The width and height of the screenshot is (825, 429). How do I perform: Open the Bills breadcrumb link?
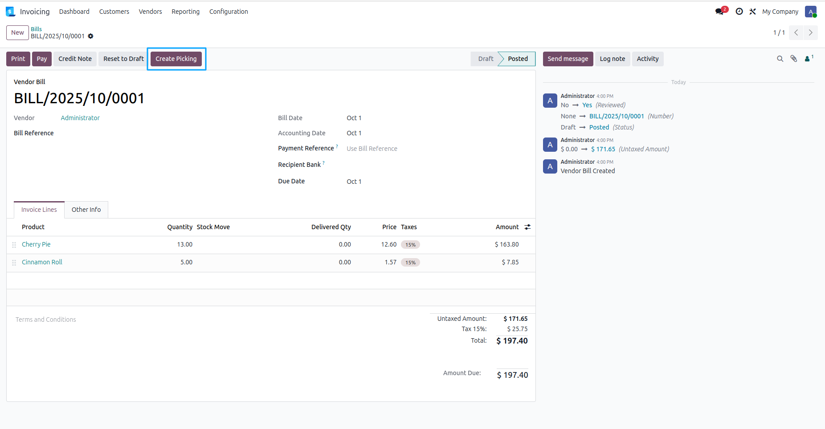pos(36,29)
